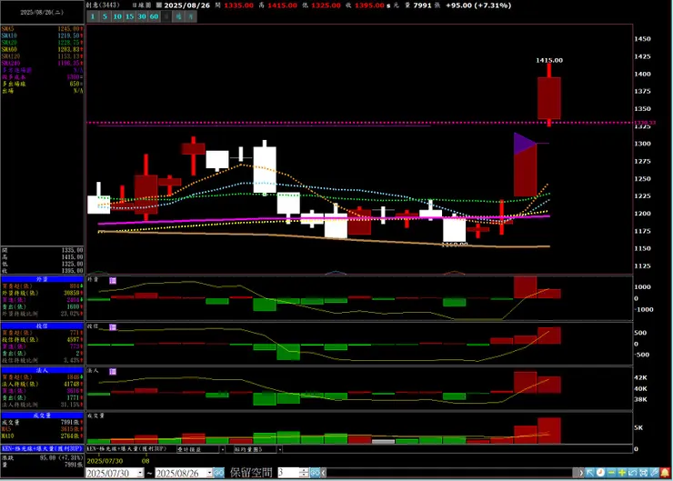Open the end date 2025/08/26 dropdown
The height and width of the screenshot is (481, 673).
(x=210, y=473)
